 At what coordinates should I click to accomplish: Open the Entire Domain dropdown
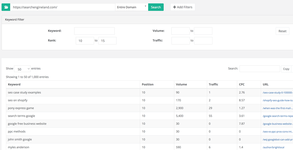click(132, 7)
